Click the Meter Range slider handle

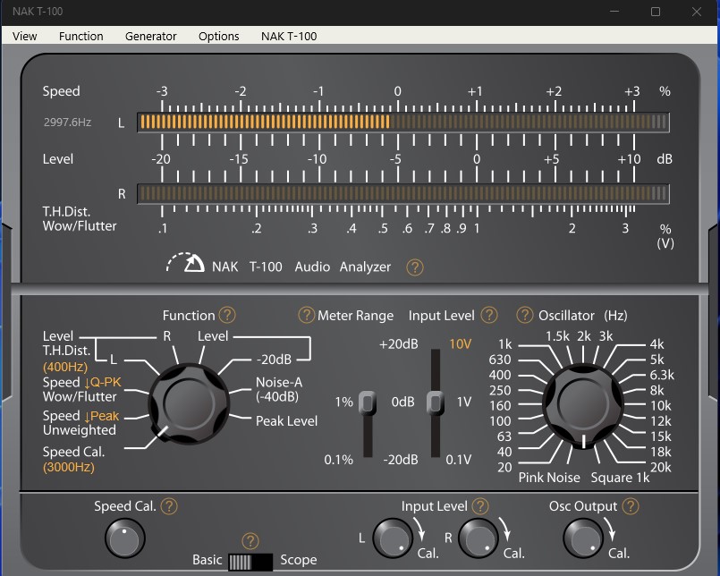(x=368, y=402)
